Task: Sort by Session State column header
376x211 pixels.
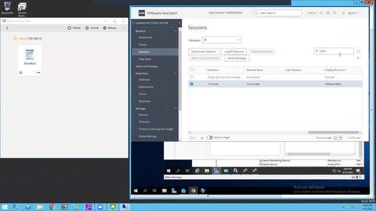Action: (x=254, y=70)
